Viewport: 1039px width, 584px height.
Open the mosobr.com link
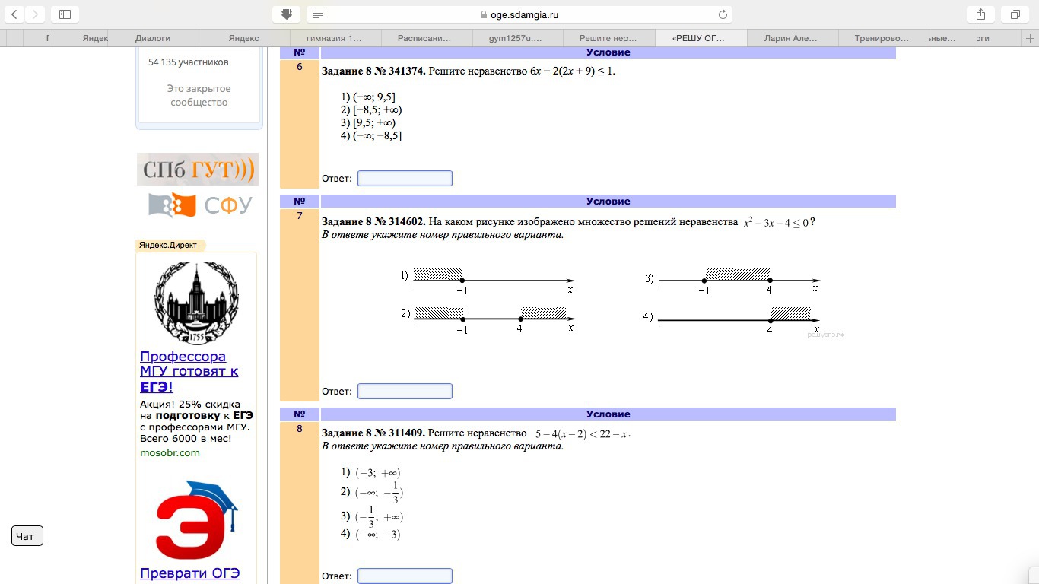[170, 453]
